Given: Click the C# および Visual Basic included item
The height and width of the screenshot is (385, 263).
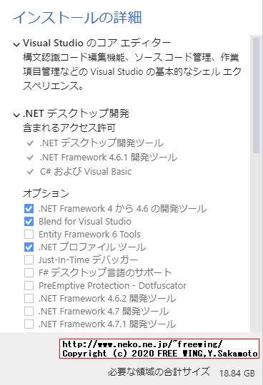Looking at the screenshot, I should click(x=86, y=171).
